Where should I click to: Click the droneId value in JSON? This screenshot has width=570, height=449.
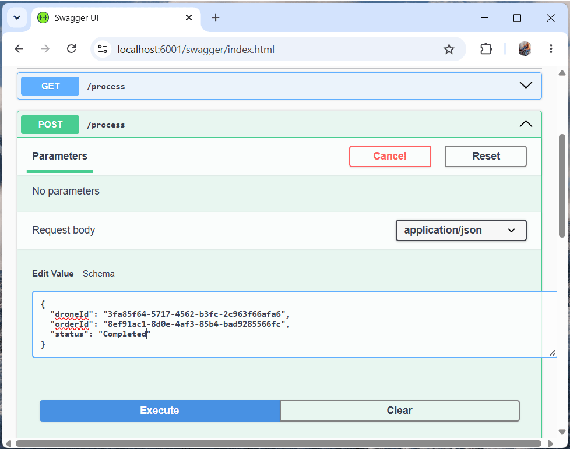pyautogui.click(x=194, y=314)
